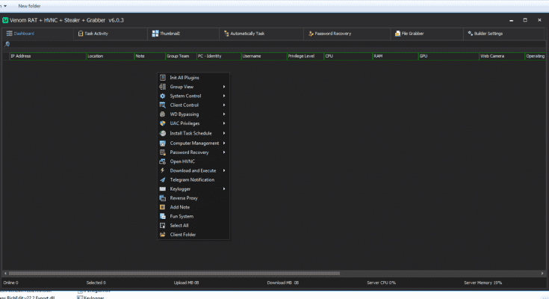Expand the Group View submenu arrow
This screenshot has width=549, height=299.
click(224, 87)
